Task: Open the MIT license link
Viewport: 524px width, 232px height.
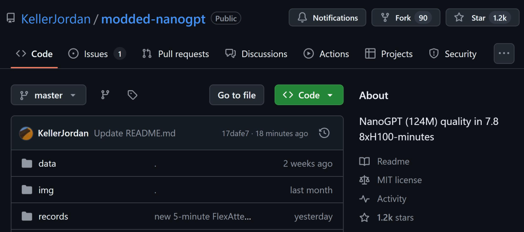Action: (x=399, y=180)
